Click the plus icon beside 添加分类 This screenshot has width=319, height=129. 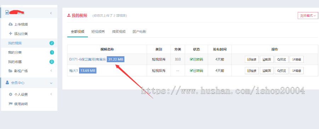click(11, 34)
